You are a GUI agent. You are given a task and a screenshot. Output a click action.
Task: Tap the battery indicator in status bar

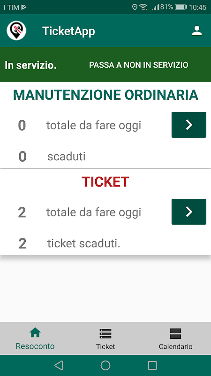click(x=181, y=7)
